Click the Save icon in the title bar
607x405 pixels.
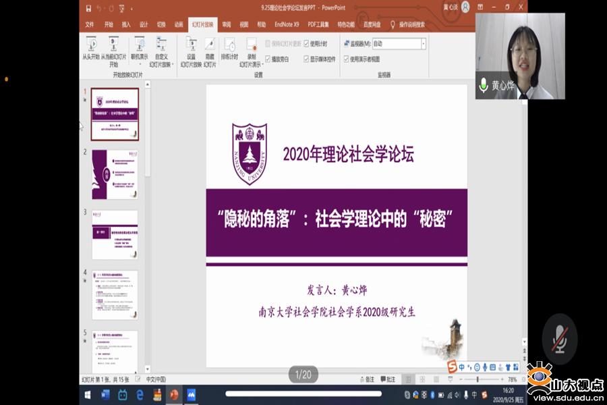pyautogui.click(x=90, y=8)
